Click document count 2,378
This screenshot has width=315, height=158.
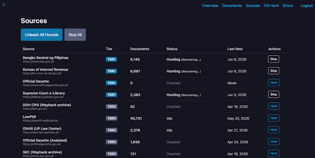[135, 130]
